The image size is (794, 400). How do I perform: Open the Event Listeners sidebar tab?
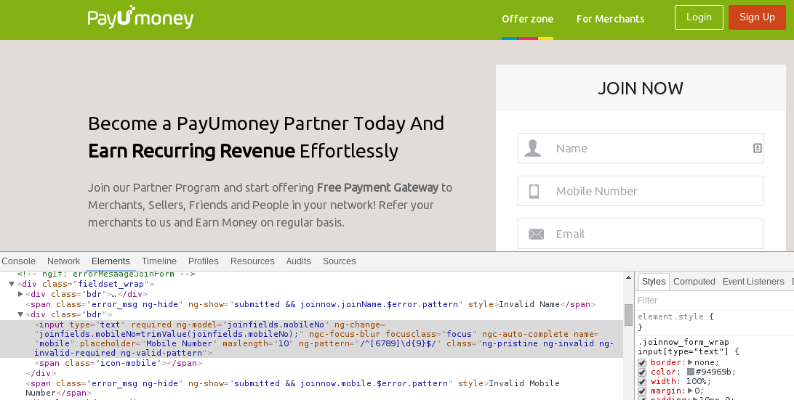point(753,282)
